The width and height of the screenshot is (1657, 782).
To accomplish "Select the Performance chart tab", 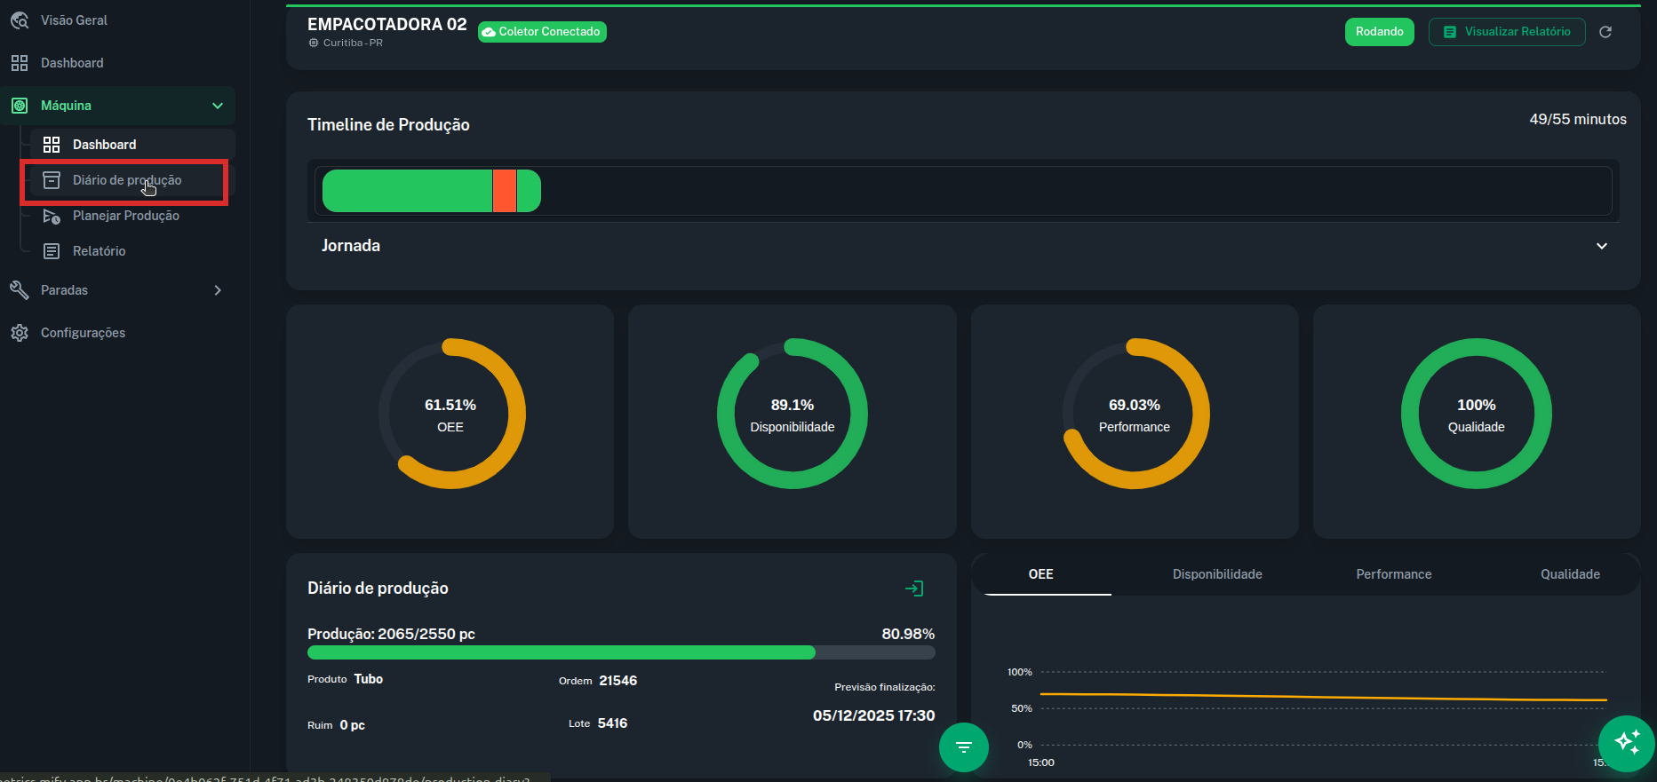I will [x=1393, y=574].
